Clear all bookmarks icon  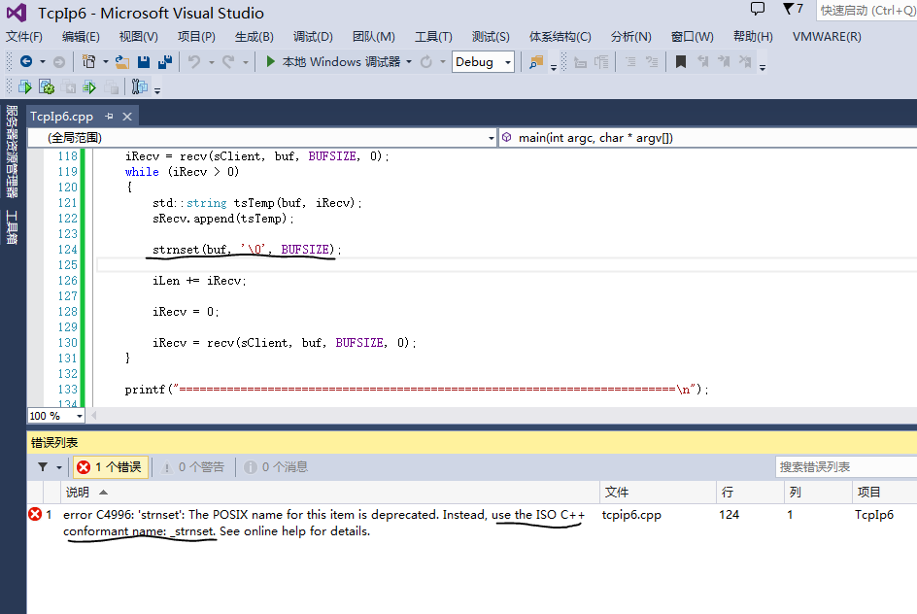coord(745,62)
